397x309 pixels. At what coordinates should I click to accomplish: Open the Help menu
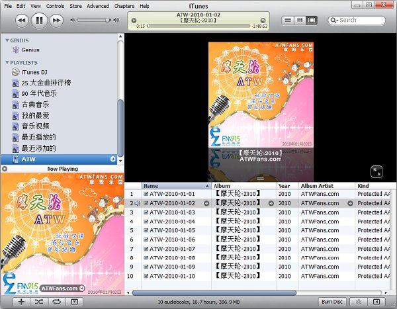point(144,6)
